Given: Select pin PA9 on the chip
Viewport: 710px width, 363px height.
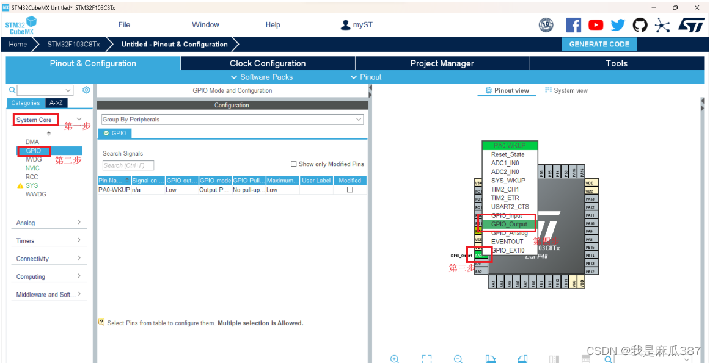Looking at the screenshot, I should coord(590,231).
